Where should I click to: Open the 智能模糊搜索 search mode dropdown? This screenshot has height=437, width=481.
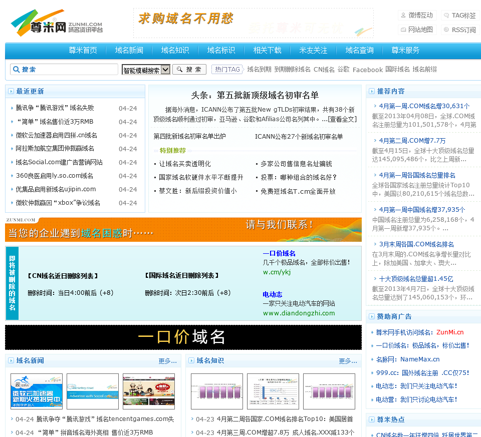146,70
